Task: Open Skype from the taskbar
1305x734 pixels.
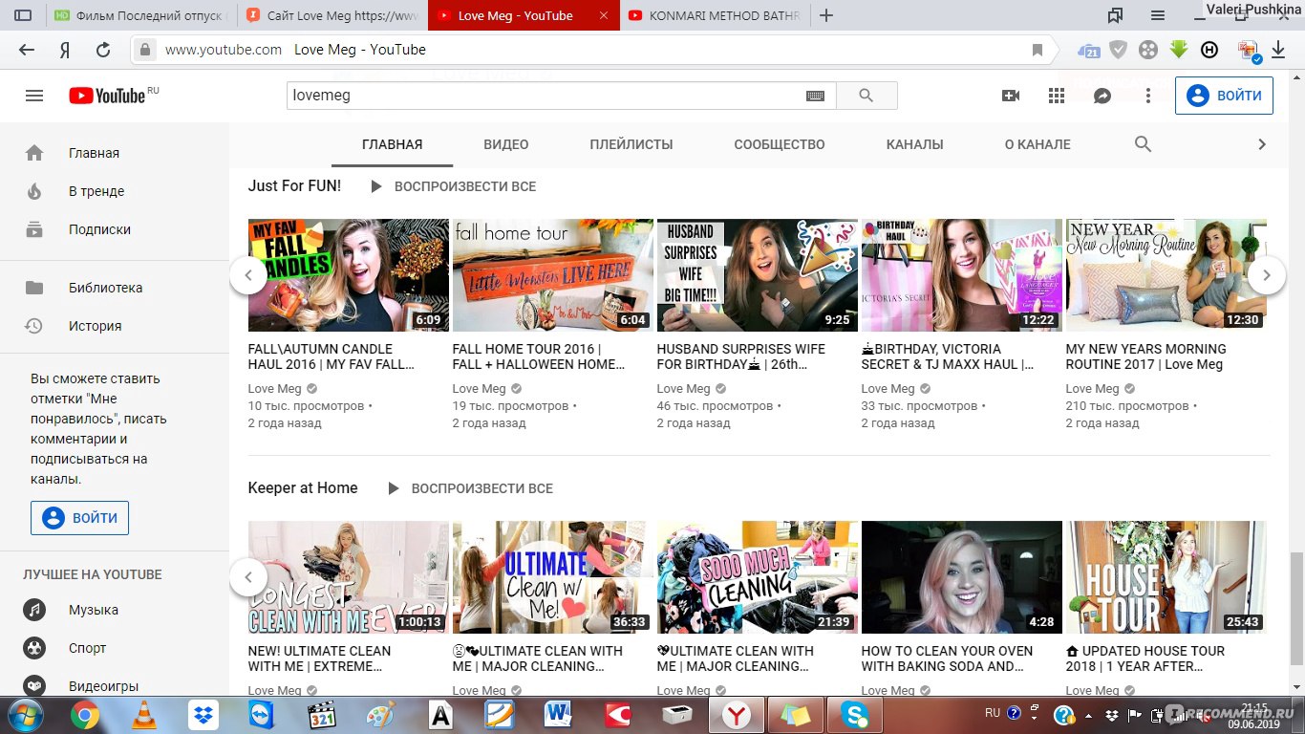Action: [x=854, y=715]
